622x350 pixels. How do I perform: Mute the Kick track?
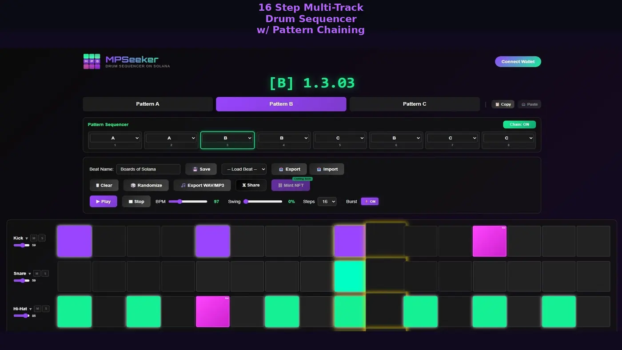pos(34,238)
